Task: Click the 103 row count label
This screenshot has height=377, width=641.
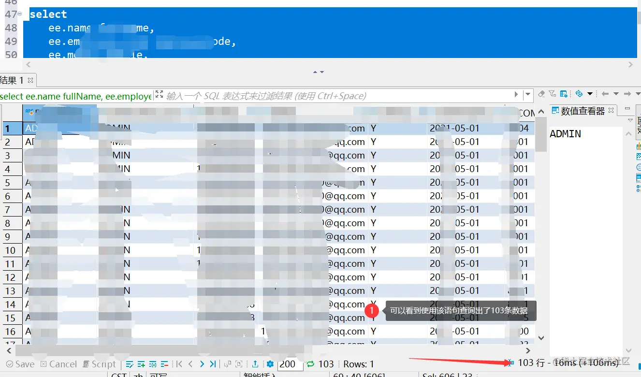Action: [x=326, y=364]
